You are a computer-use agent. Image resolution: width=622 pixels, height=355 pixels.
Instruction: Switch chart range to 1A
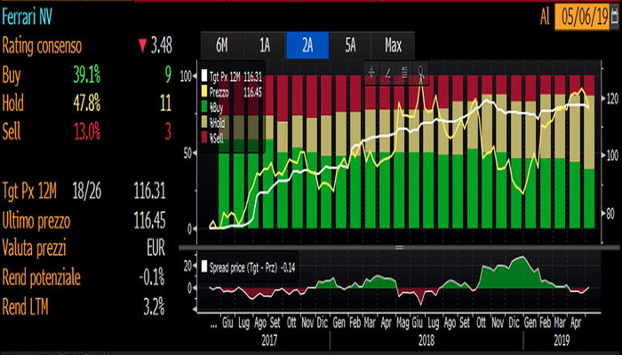click(265, 46)
